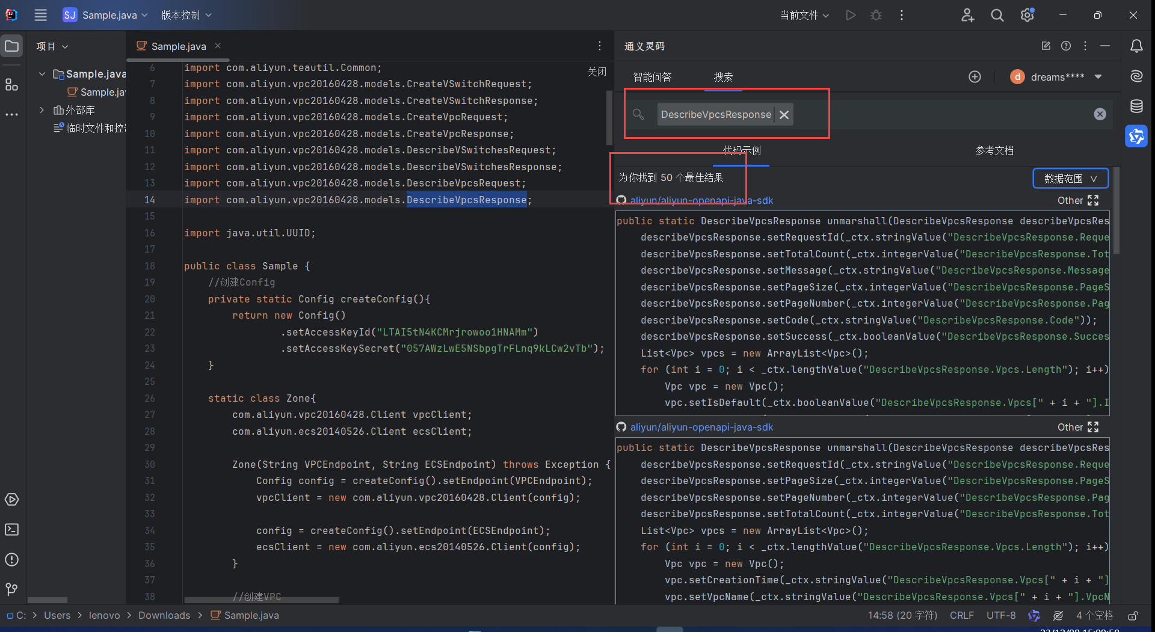
Task: Open the 当前文件 run configuration dropdown
Action: pyautogui.click(x=804, y=15)
